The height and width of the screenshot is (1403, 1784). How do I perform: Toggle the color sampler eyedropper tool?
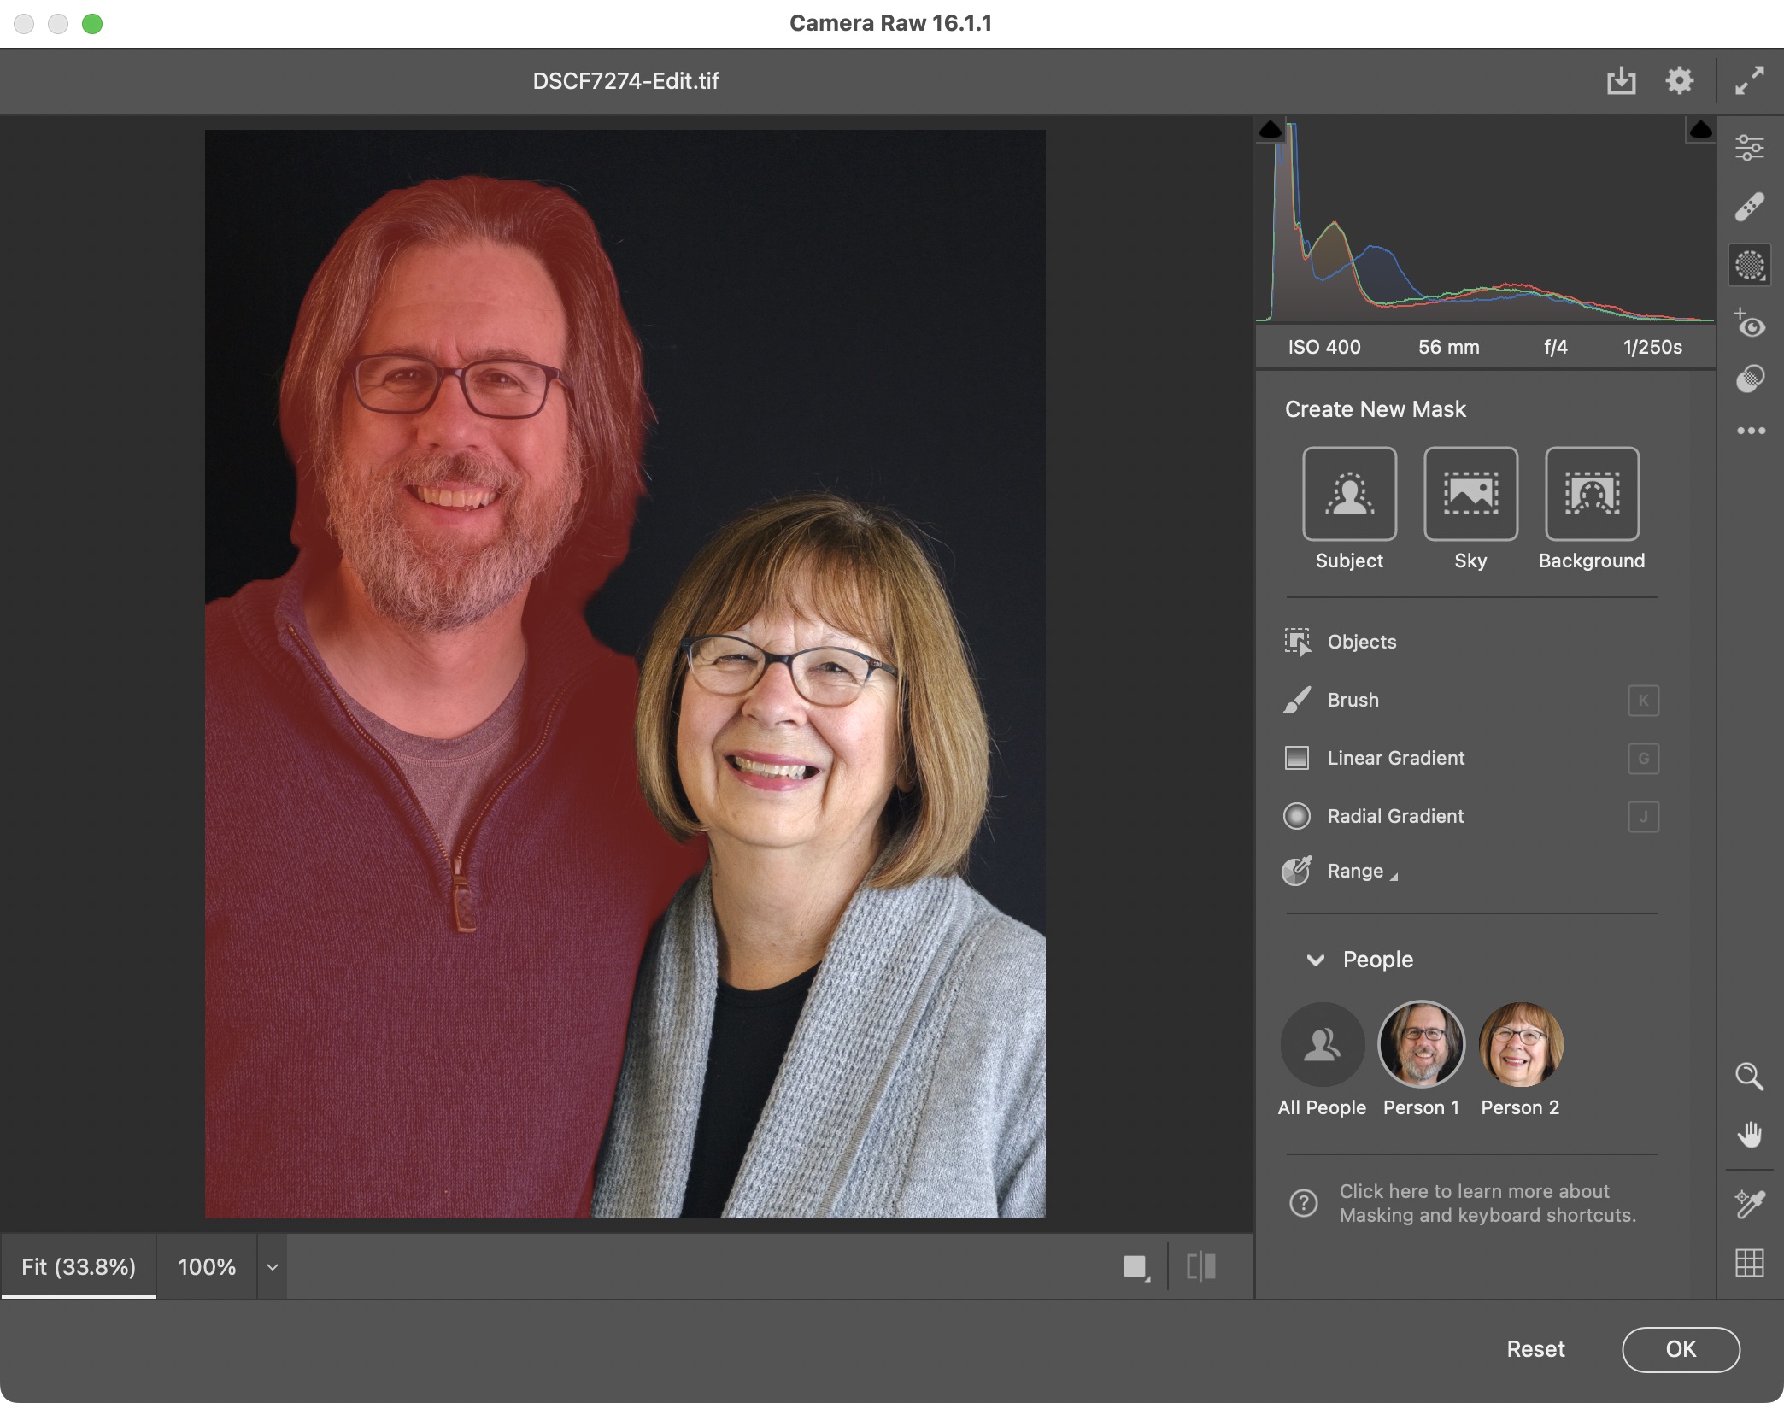[x=1749, y=1204]
